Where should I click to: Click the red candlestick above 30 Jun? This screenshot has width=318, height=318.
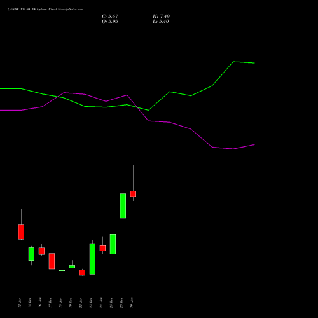click(133, 194)
